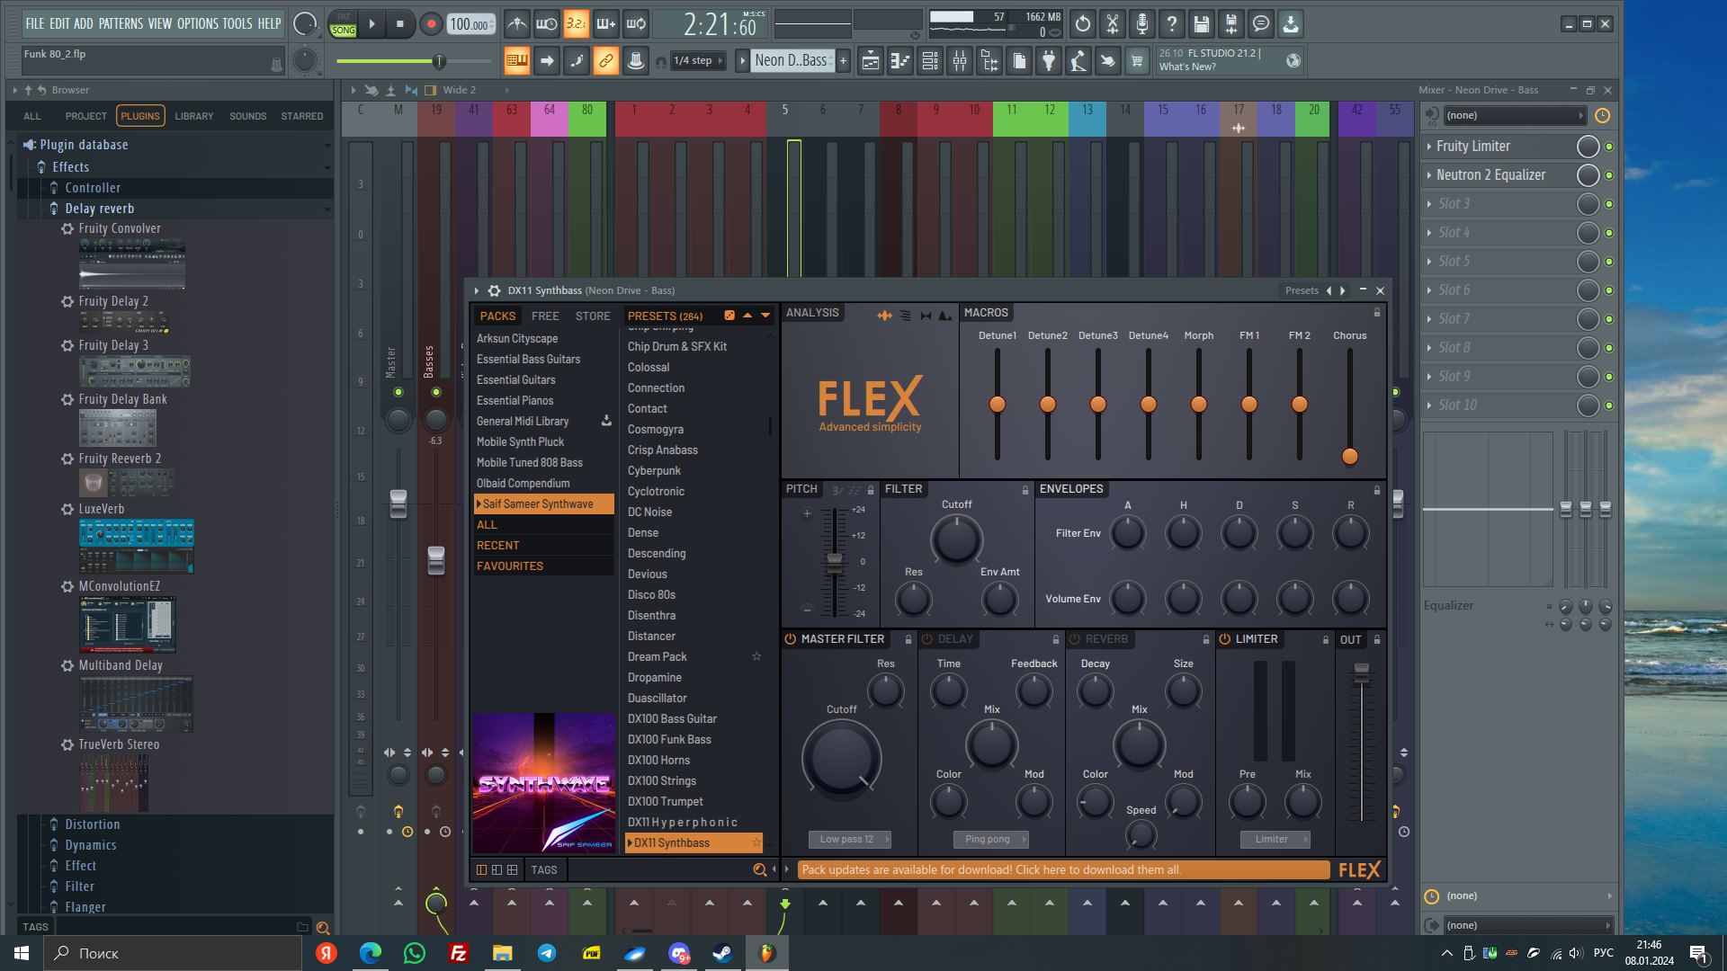Image resolution: width=1727 pixels, height=971 pixels.
Task: Expand the Fruity Limiter slot arrow
Action: tap(1429, 147)
